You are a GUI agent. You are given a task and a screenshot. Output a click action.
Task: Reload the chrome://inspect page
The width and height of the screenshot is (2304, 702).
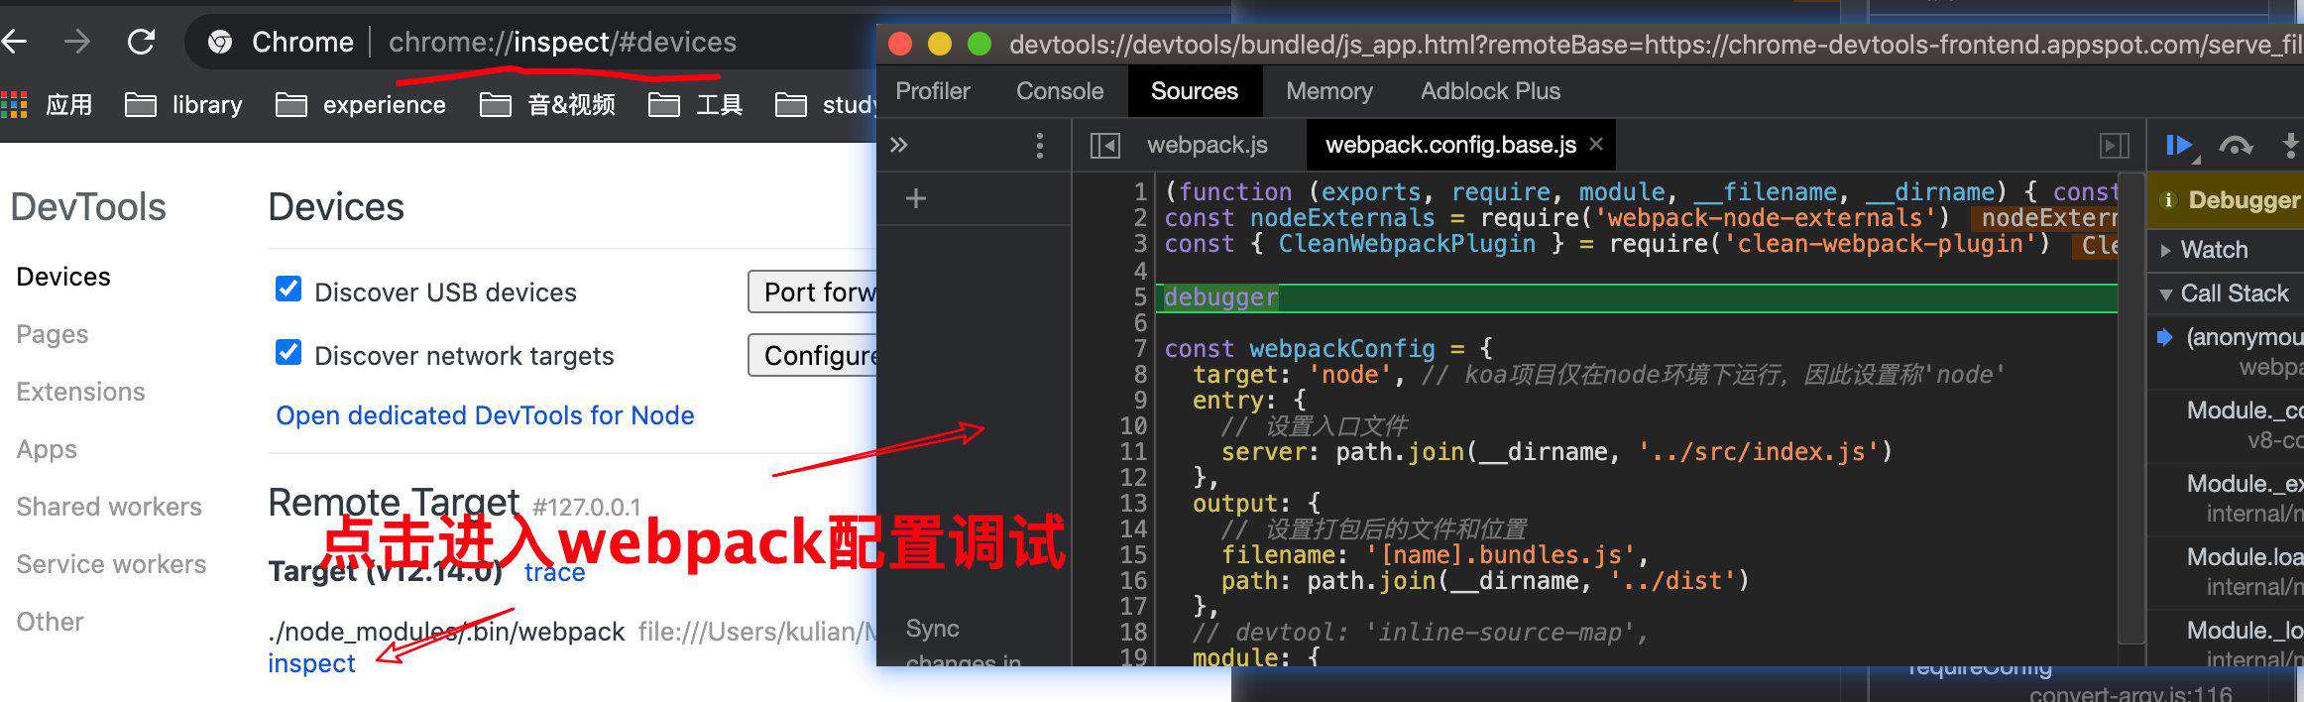(x=142, y=42)
